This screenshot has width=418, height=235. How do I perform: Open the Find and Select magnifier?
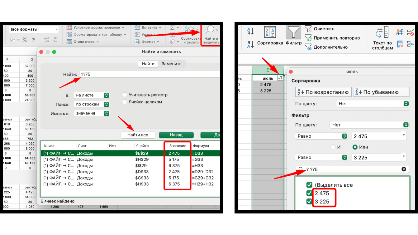[x=210, y=31]
